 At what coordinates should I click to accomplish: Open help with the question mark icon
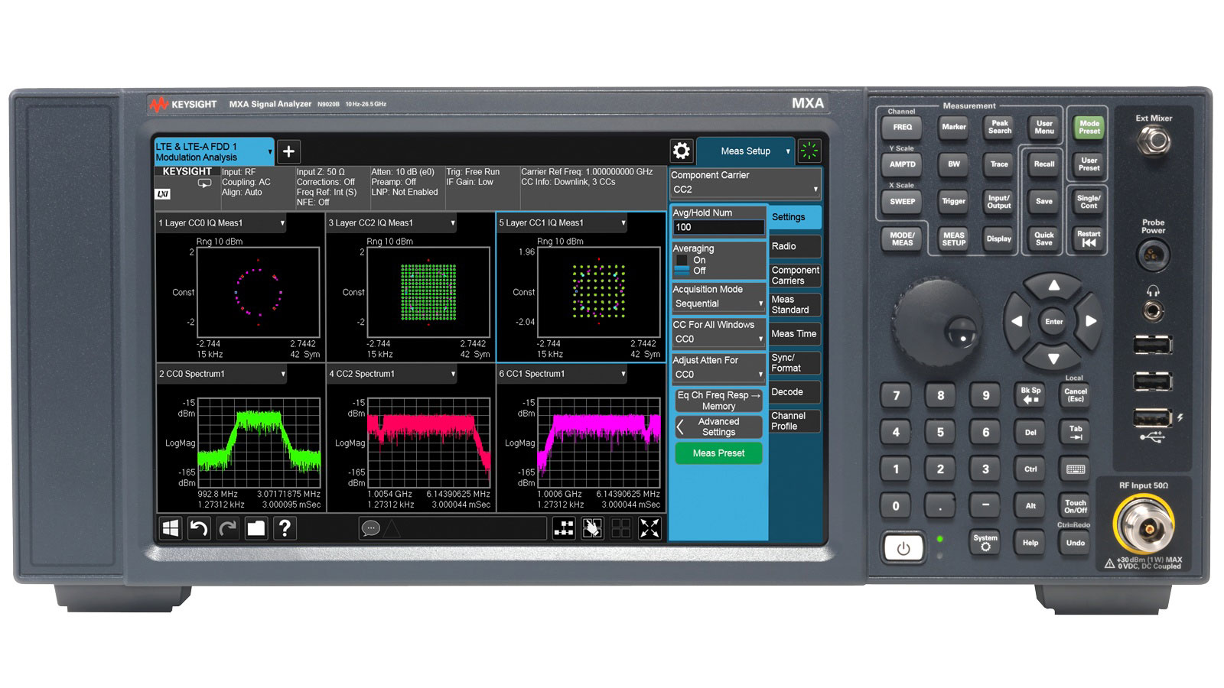[x=285, y=528]
